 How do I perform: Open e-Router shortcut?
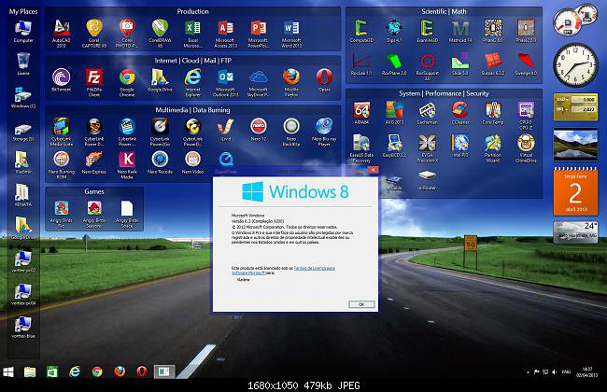click(428, 179)
